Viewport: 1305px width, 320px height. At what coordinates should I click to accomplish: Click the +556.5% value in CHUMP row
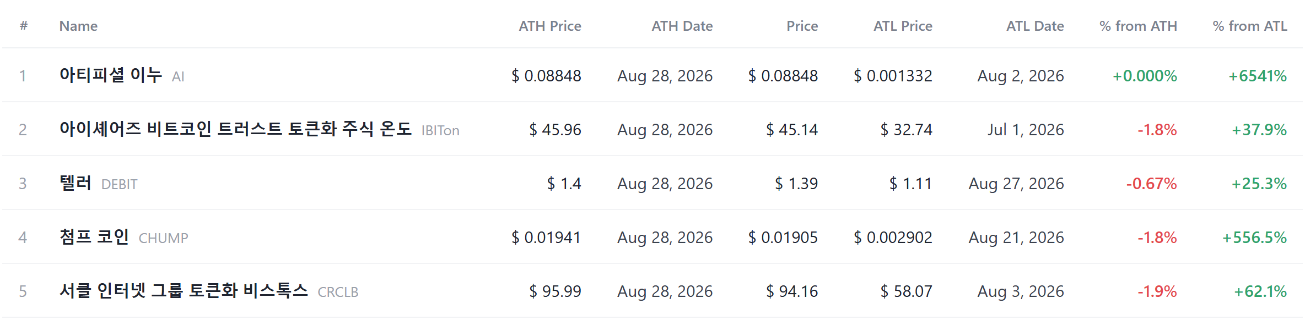1254,238
